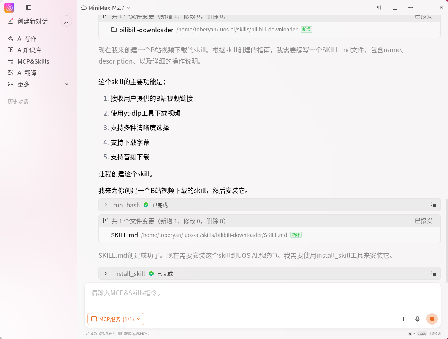Open the bilibili-downloader folder entry
This screenshot has height=339, width=448.
(146, 30)
